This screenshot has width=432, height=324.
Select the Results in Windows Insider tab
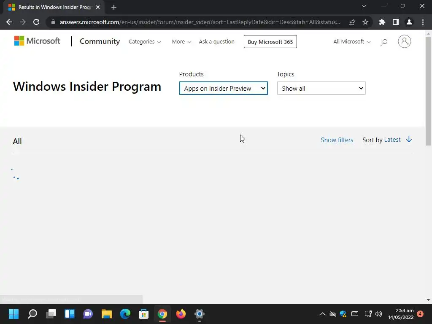tap(54, 7)
